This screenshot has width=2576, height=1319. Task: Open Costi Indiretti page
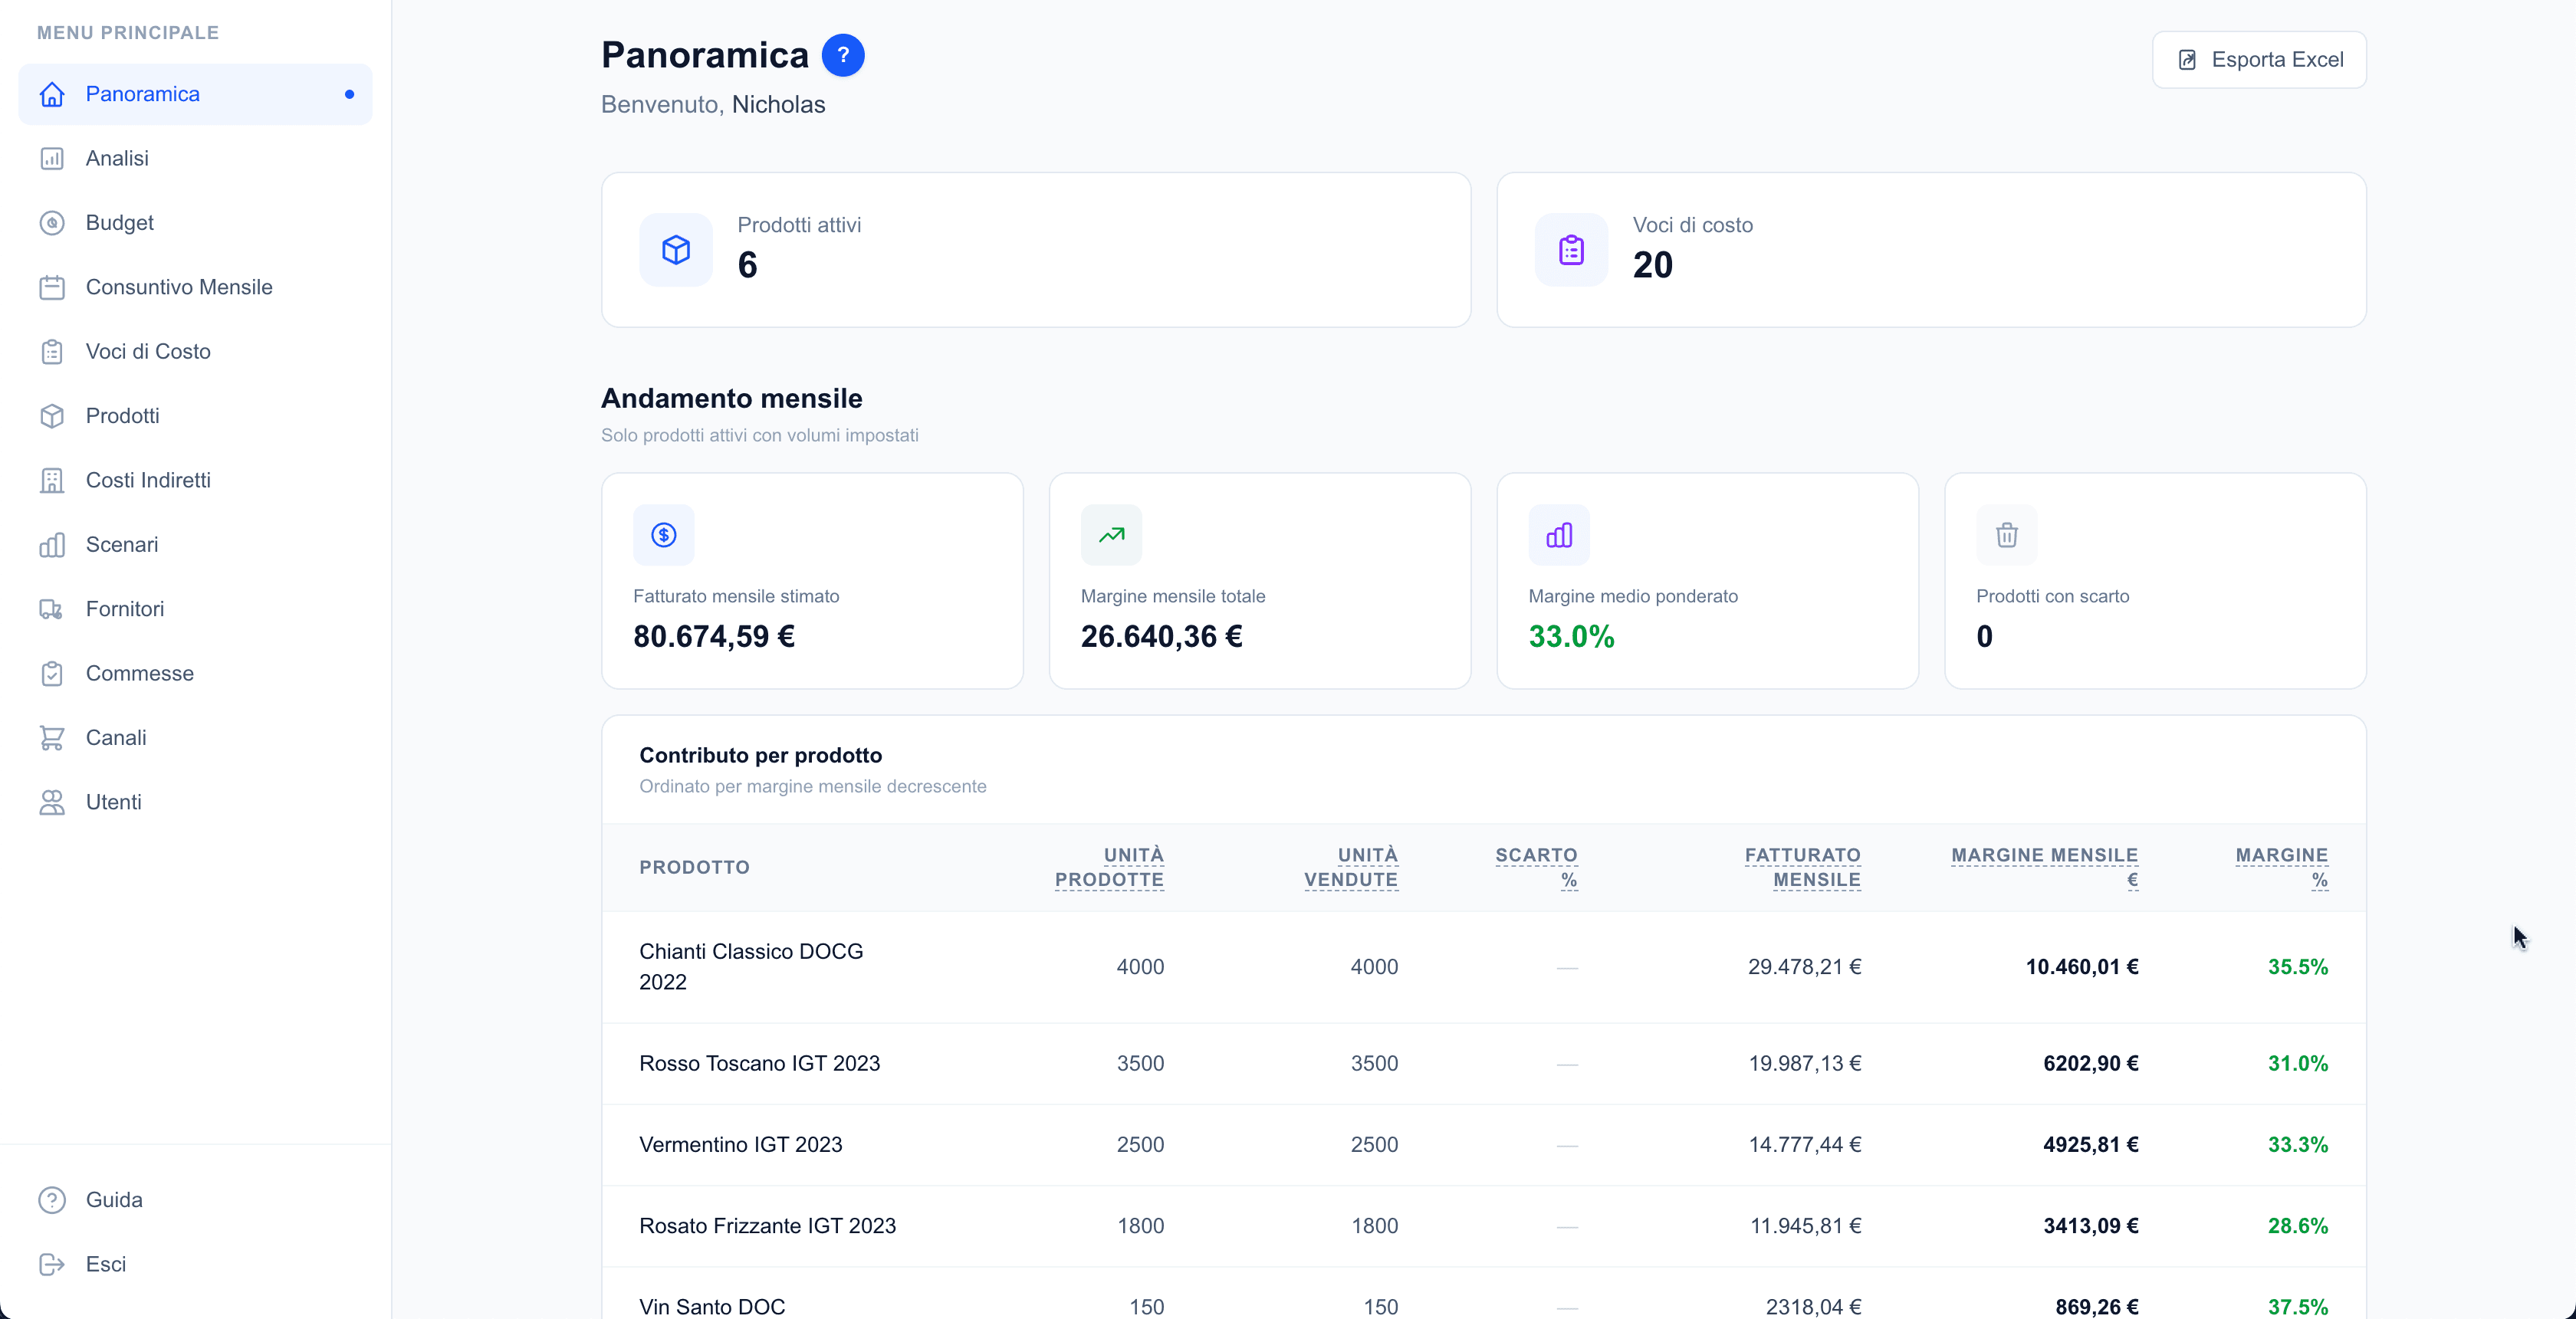click(x=195, y=480)
